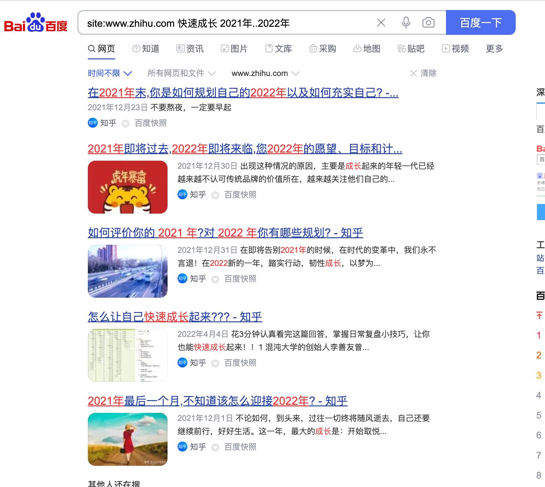
Task: Click the voice search microphone icon
Action: click(x=405, y=22)
